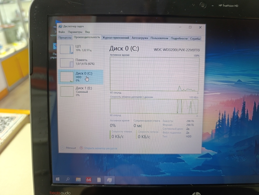Click the Меньше collapse button

coord(69,148)
